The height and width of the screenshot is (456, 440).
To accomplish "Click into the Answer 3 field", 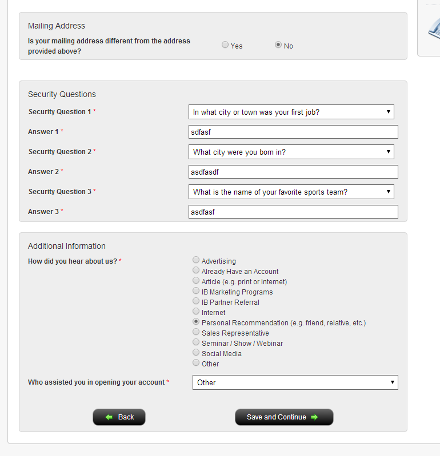I will (293, 212).
